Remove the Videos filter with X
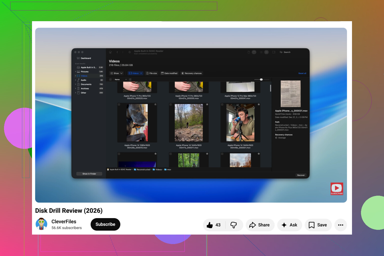The height and width of the screenshot is (256, 384). point(141,73)
